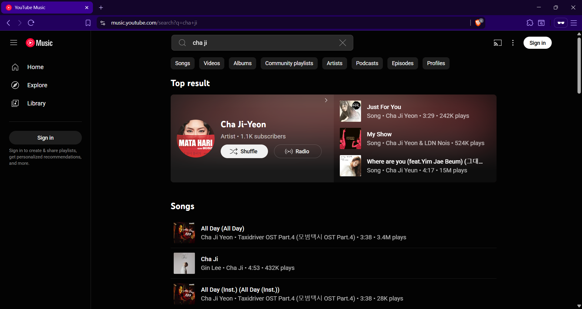The height and width of the screenshot is (309, 582).
Task: Click the sidebar search panel icon
Action: click(x=541, y=23)
